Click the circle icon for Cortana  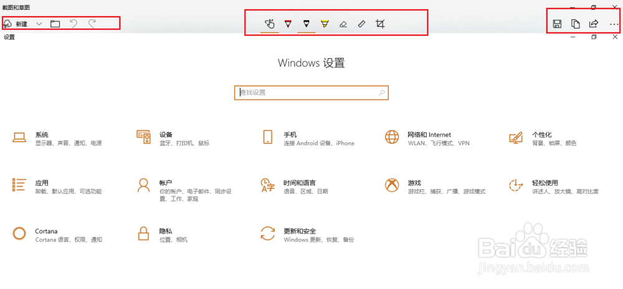click(x=19, y=233)
